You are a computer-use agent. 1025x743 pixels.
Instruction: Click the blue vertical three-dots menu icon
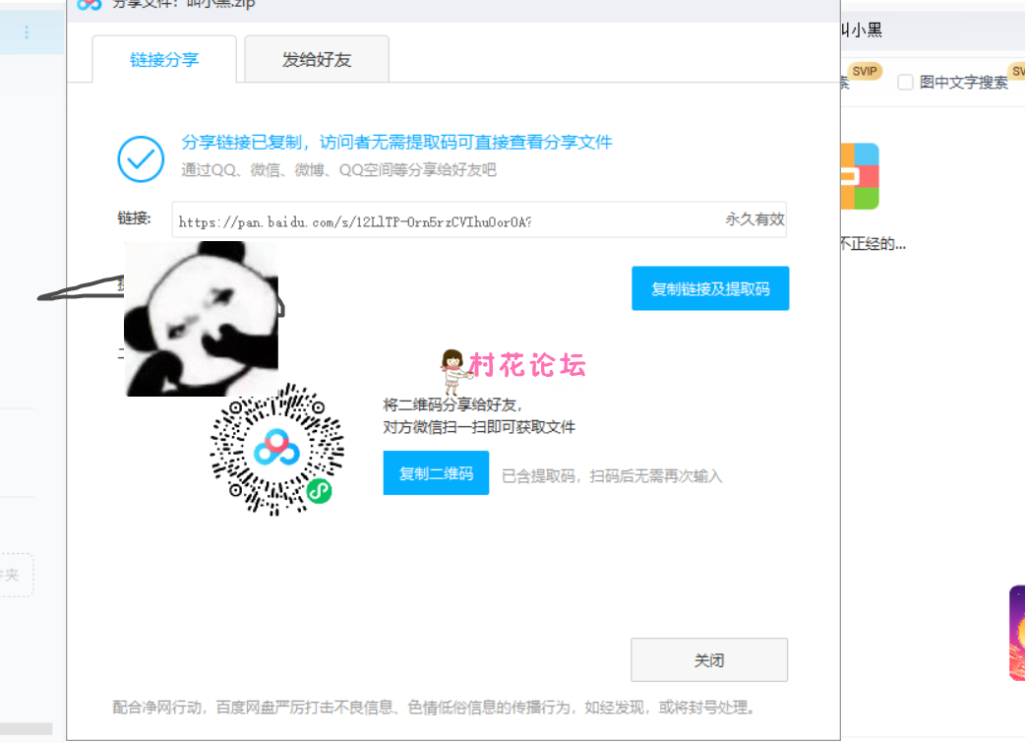[27, 32]
